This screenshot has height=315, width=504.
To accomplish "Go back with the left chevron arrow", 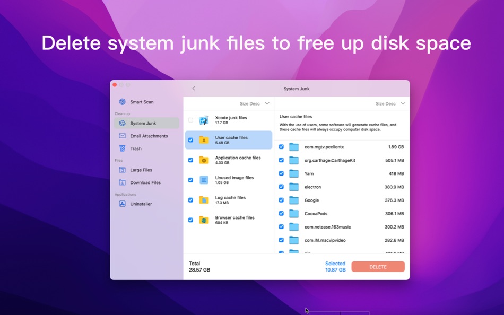I will (x=194, y=88).
